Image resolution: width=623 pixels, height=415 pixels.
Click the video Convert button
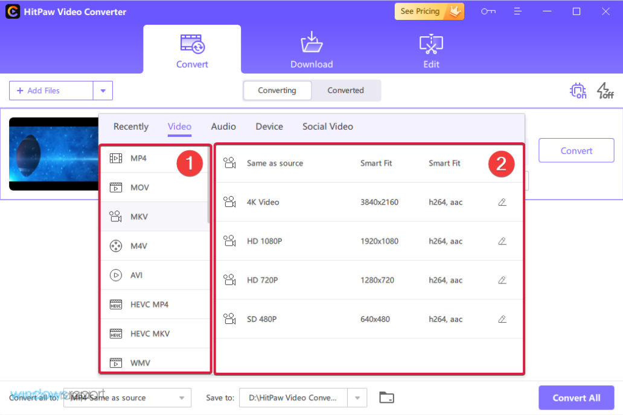[576, 151]
